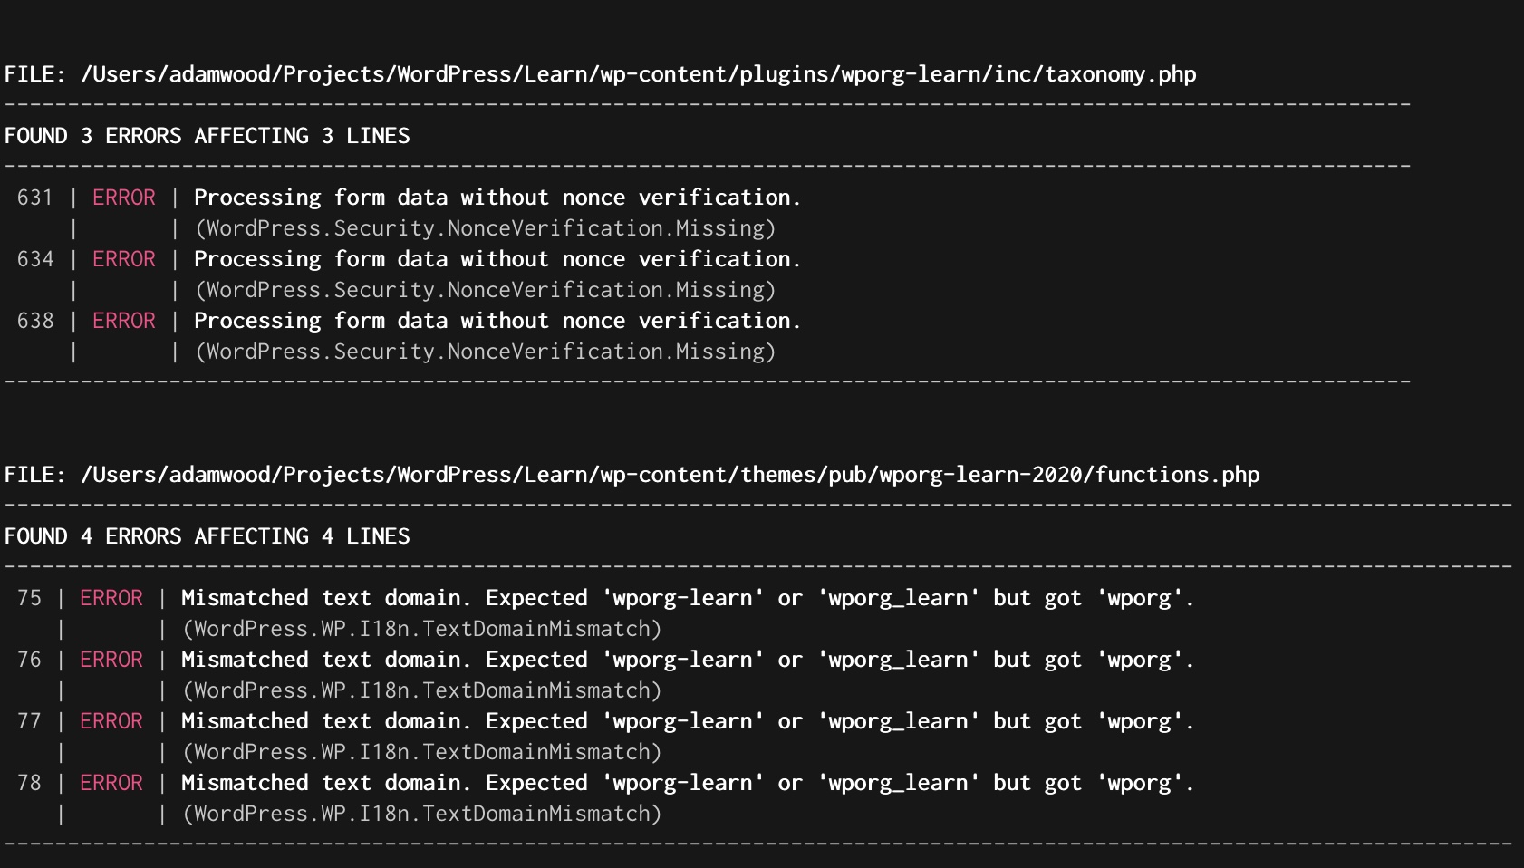Select the nonce verification message for line 634
Screen dimensions: 1524x868
click(497, 259)
